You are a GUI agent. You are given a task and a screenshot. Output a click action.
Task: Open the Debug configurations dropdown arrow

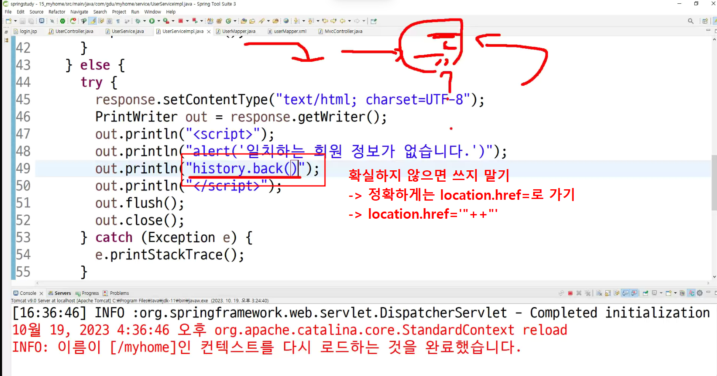pyautogui.click(x=145, y=21)
